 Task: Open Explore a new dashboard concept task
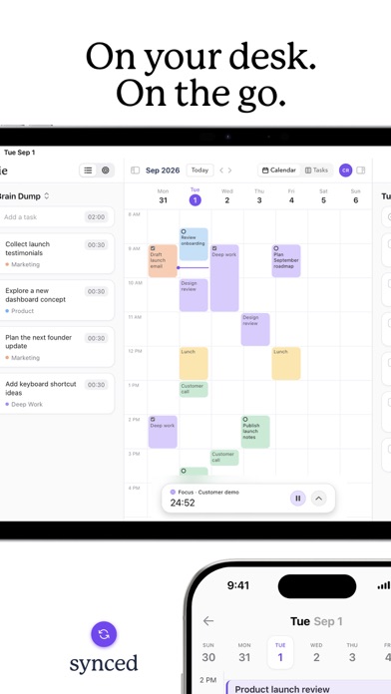point(57,300)
